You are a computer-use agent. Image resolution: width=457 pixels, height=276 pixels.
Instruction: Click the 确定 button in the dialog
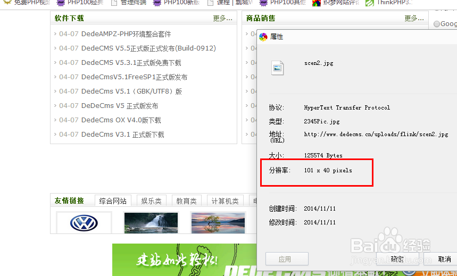[x=397, y=259]
